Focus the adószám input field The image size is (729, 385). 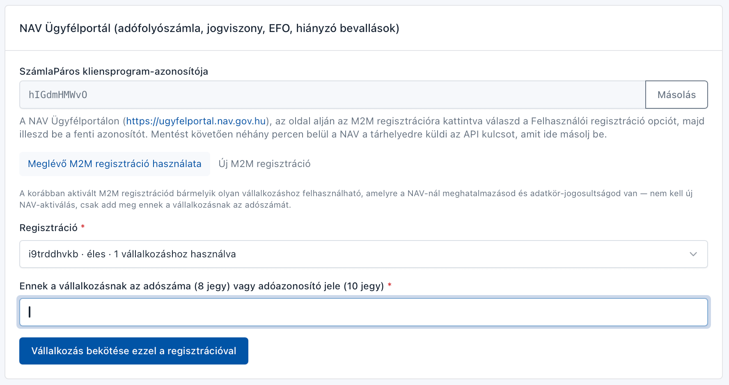[364, 312]
